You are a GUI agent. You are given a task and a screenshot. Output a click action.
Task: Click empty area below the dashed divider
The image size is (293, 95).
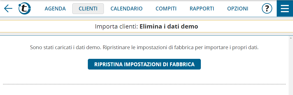pyautogui.click(x=144, y=90)
